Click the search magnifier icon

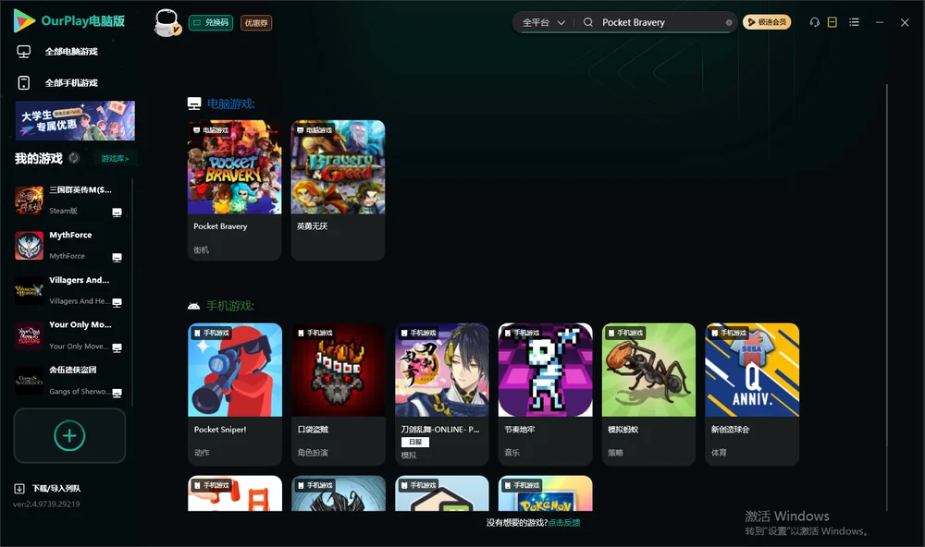pos(588,22)
